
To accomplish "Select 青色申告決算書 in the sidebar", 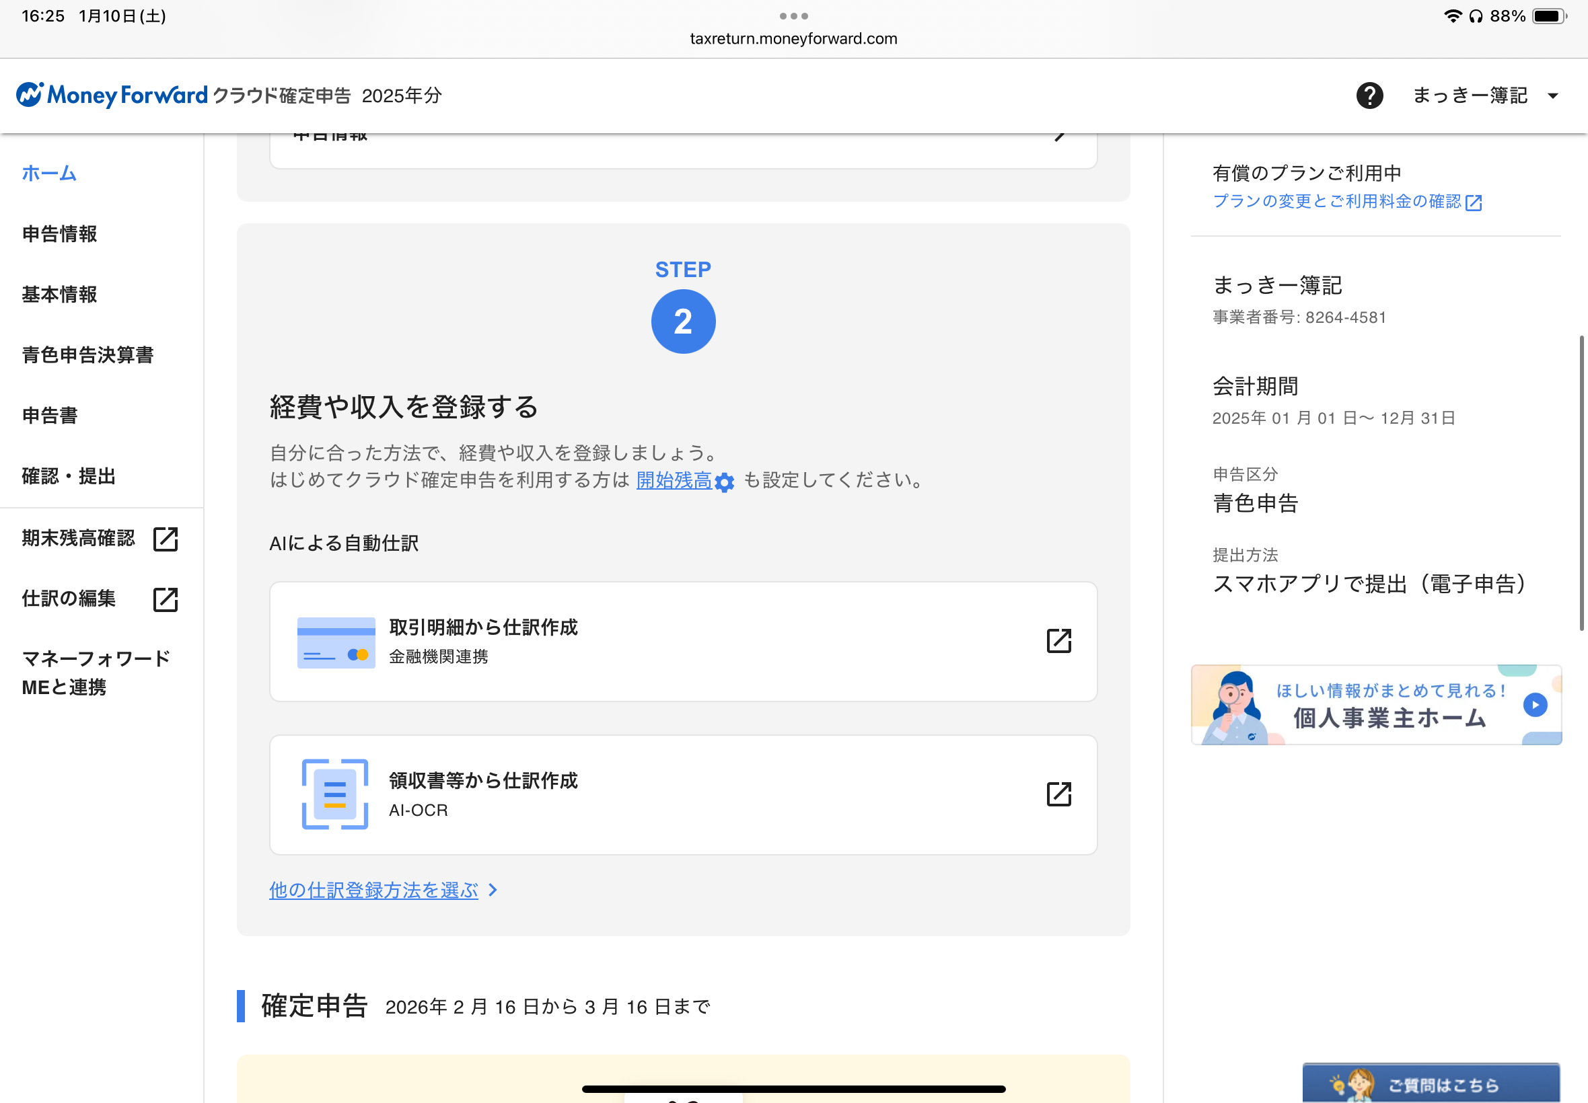I will pos(87,354).
